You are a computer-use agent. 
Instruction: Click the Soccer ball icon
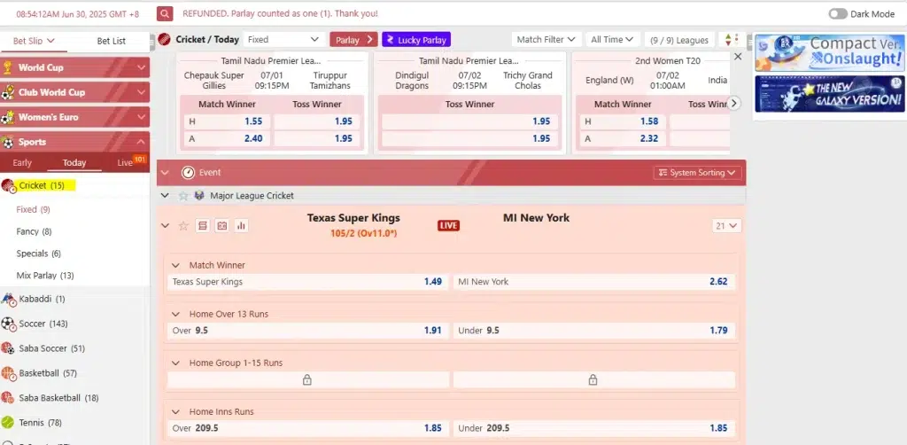pos(7,324)
